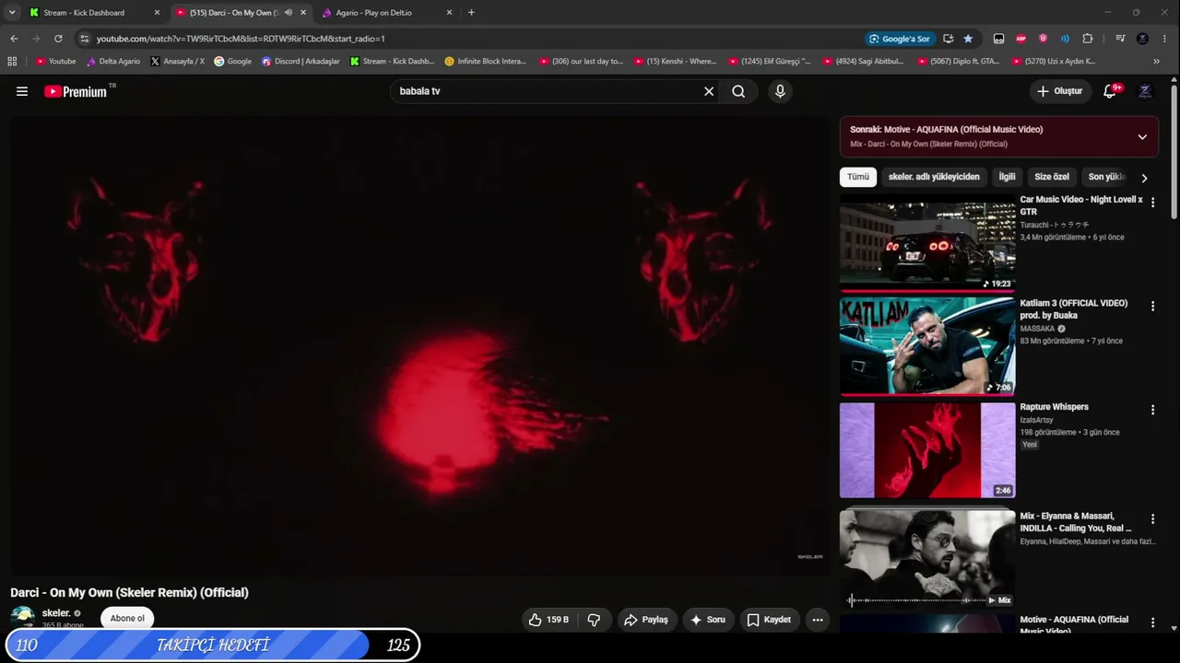The width and height of the screenshot is (1180, 663).
Task: Open the Discord | Arkadaşlar bookmark
Action: click(x=301, y=62)
